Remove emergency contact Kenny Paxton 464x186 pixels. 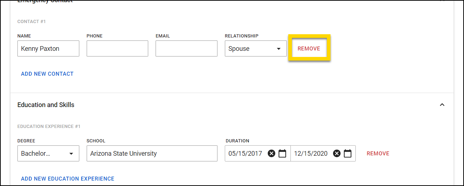[309, 49]
